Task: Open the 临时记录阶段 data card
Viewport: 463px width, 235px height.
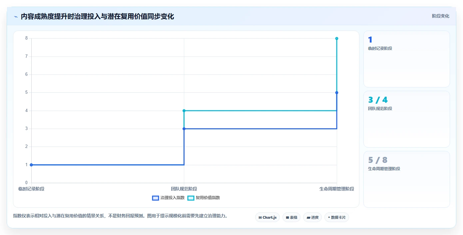Action: 406,59
